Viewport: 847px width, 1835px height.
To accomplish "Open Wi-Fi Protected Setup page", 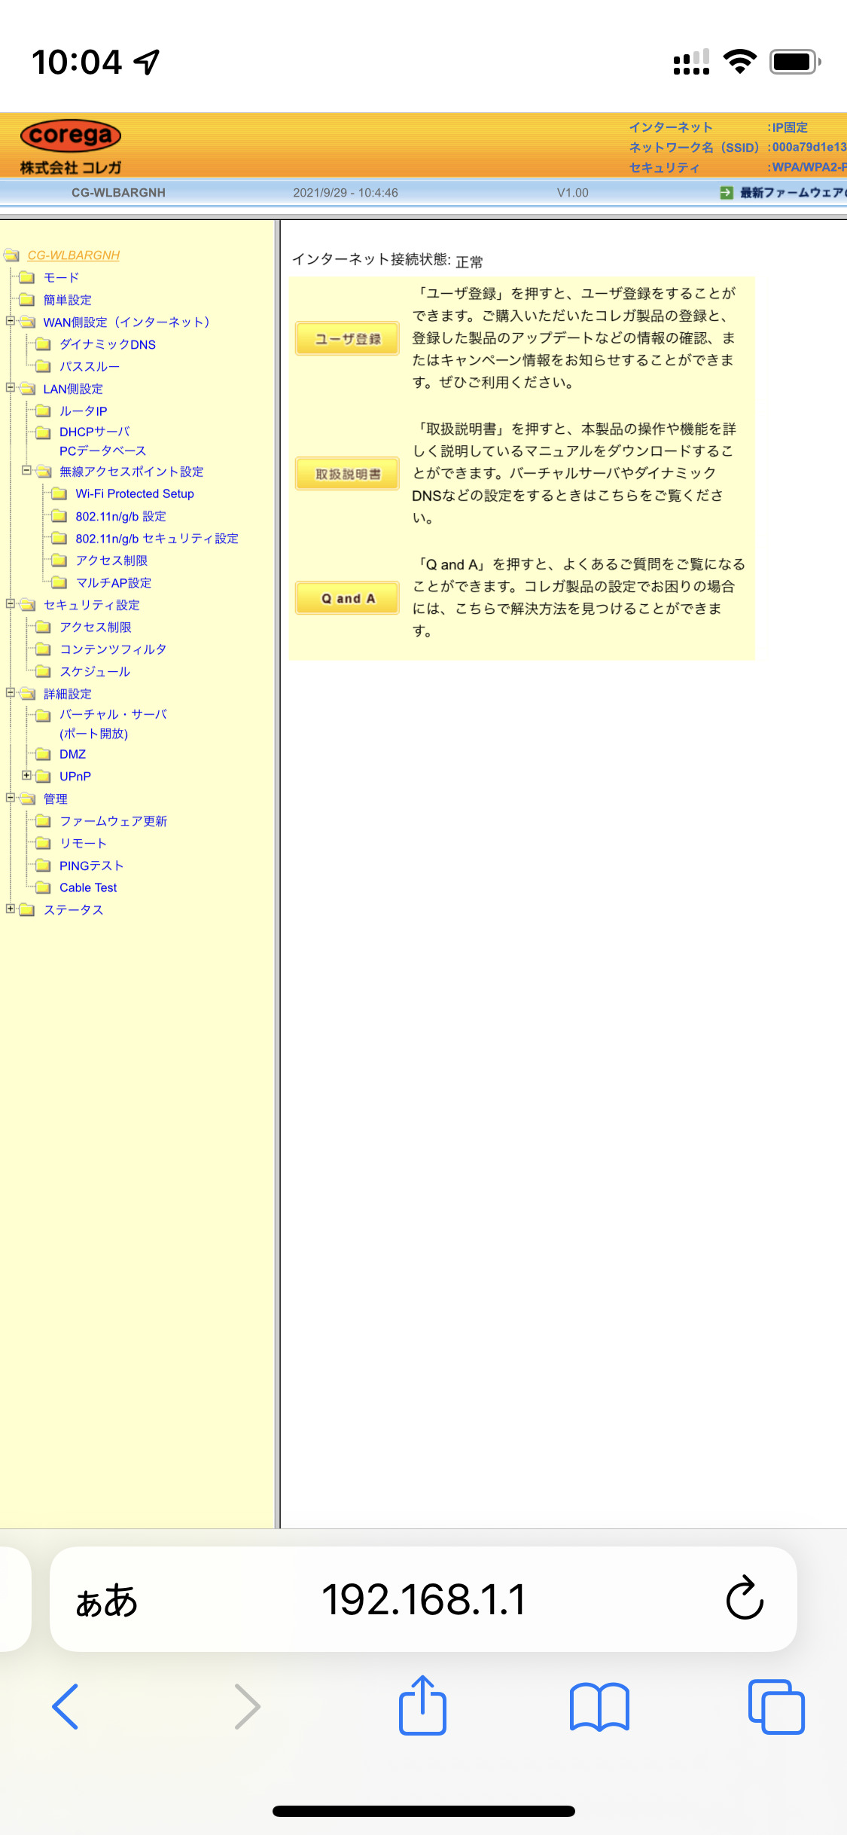I will click(x=134, y=494).
